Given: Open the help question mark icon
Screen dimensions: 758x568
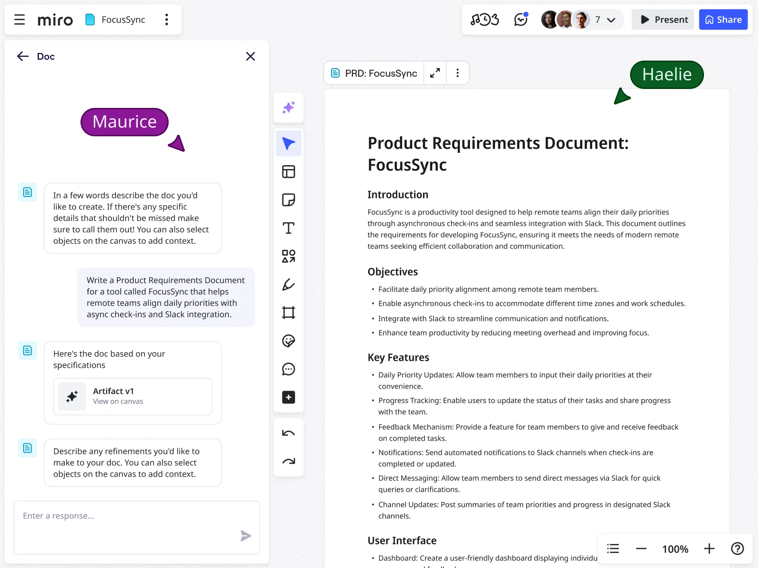Looking at the screenshot, I should pyautogui.click(x=738, y=549).
